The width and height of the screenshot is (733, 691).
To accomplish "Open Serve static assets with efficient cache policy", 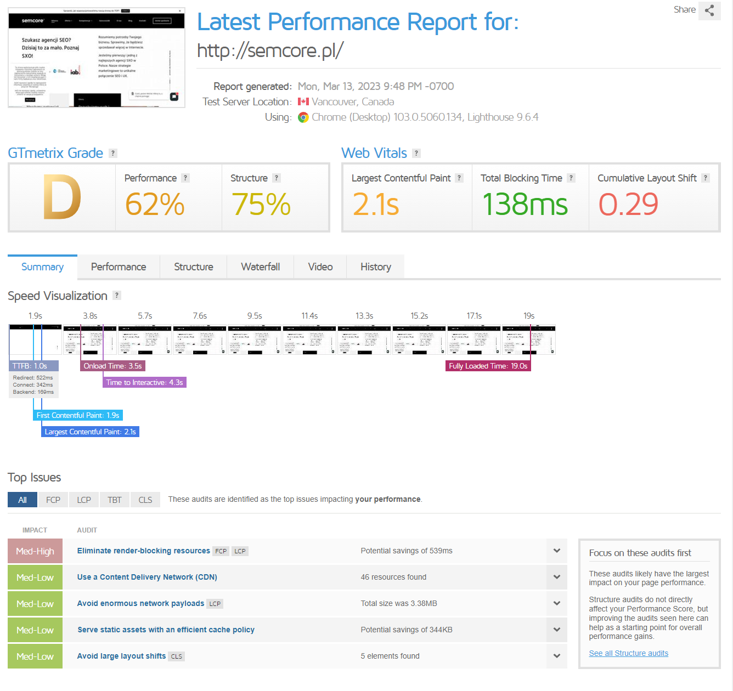I will (166, 630).
